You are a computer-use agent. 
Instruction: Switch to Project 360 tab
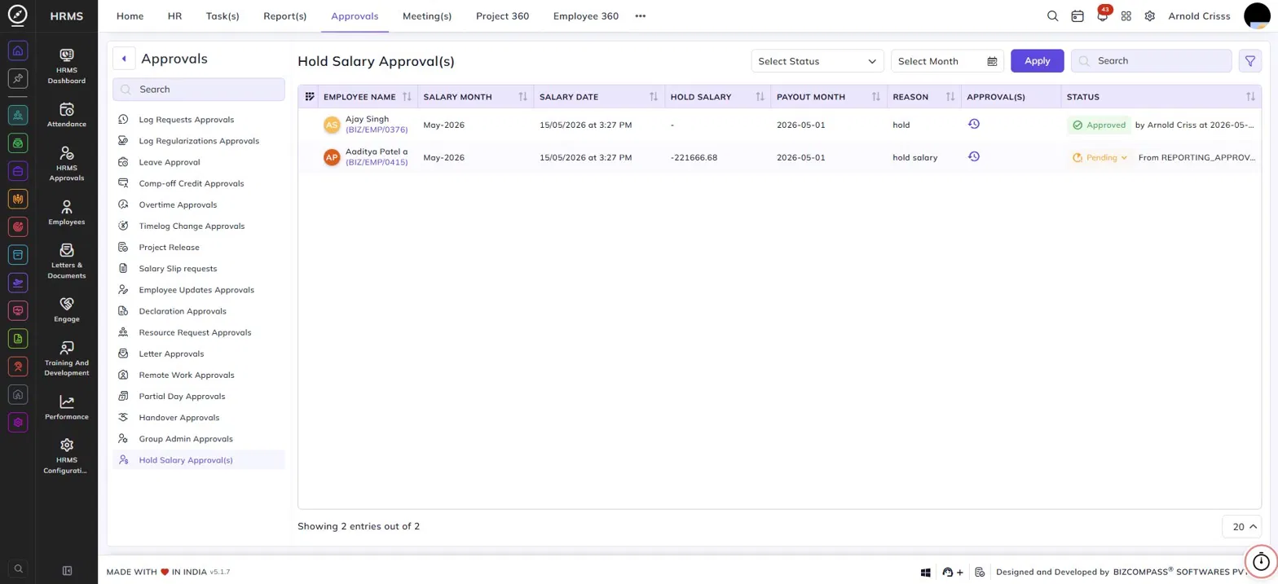click(x=502, y=16)
